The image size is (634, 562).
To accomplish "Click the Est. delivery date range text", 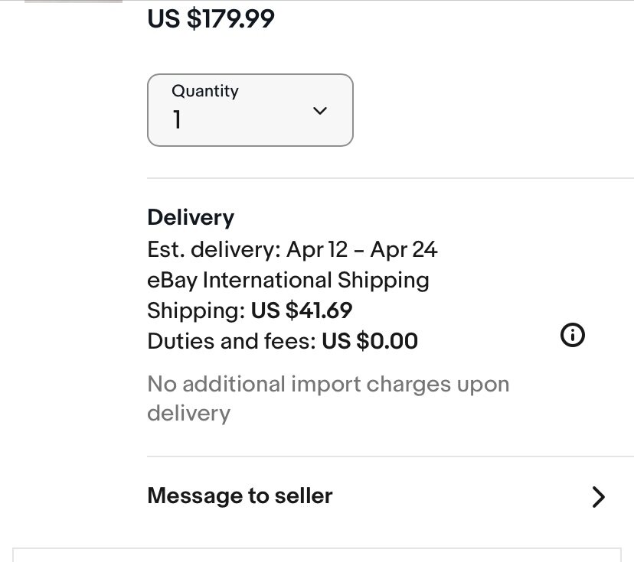I will [x=292, y=249].
